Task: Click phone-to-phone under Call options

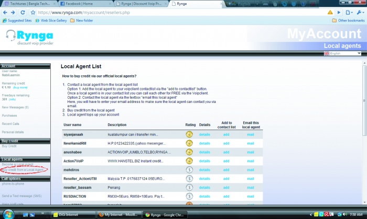Action: pyautogui.click(x=13, y=184)
